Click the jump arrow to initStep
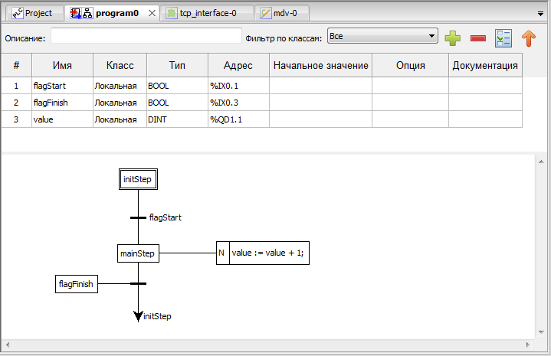This screenshot has width=551, height=356. pyautogui.click(x=139, y=315)
